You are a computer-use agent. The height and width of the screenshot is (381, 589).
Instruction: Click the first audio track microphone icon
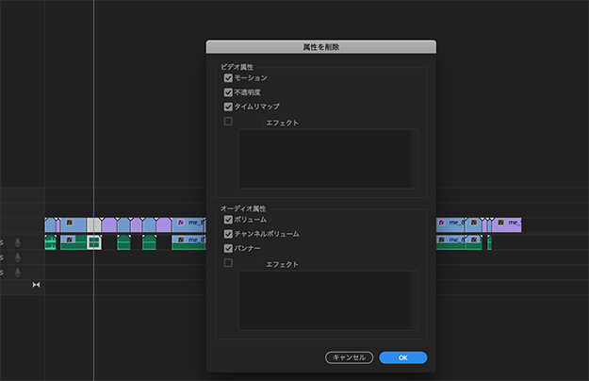tap(17, 242)
